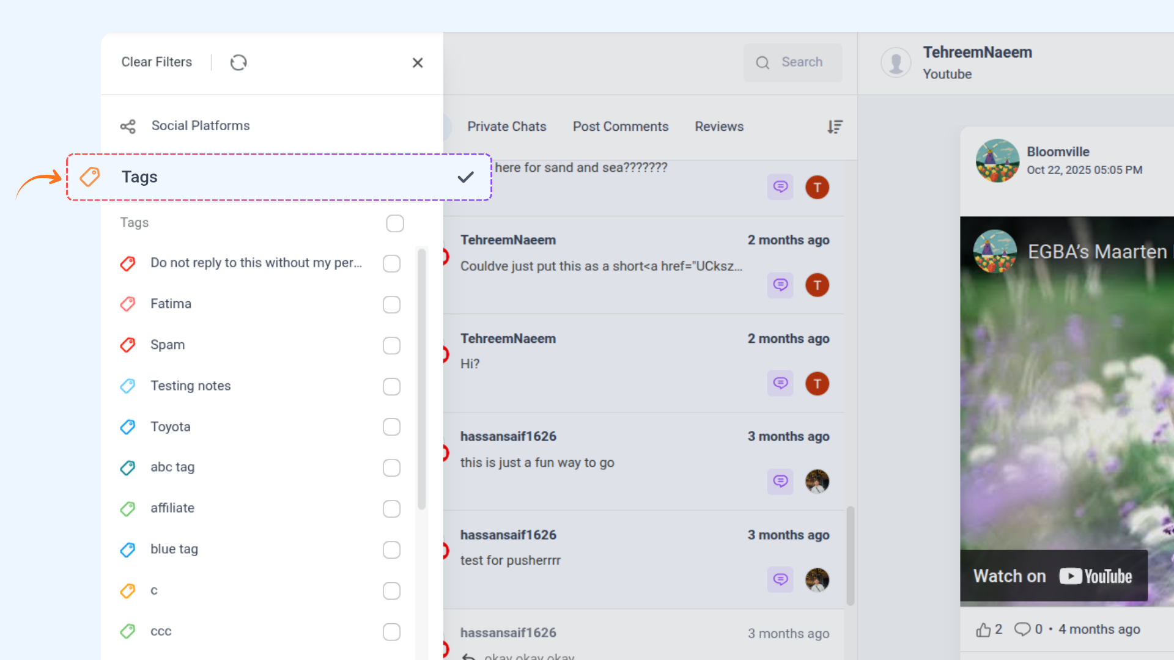This screenshot has height=660, width=1174.
Task: Check the Fatima tag checkbox
Action: click(391, 304)
